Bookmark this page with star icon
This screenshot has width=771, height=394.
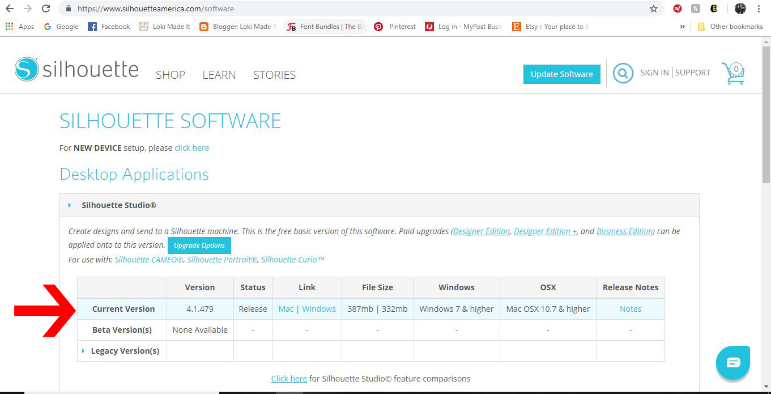click(654, 9)
